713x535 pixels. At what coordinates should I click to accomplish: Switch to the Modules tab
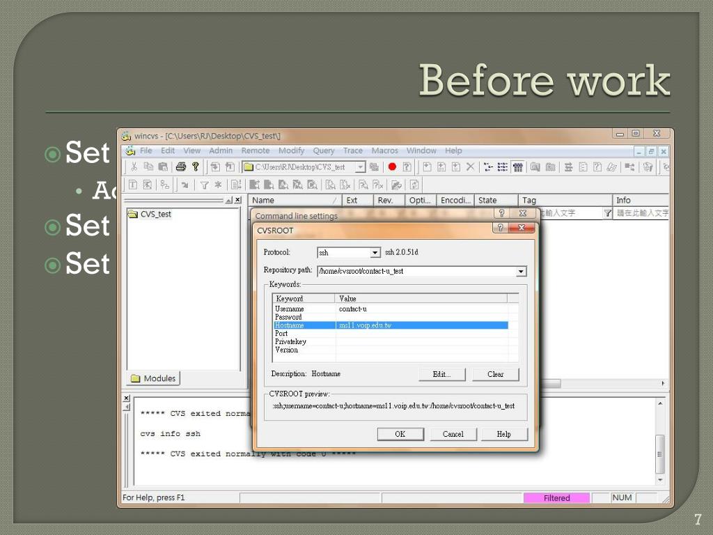point(154,378)
